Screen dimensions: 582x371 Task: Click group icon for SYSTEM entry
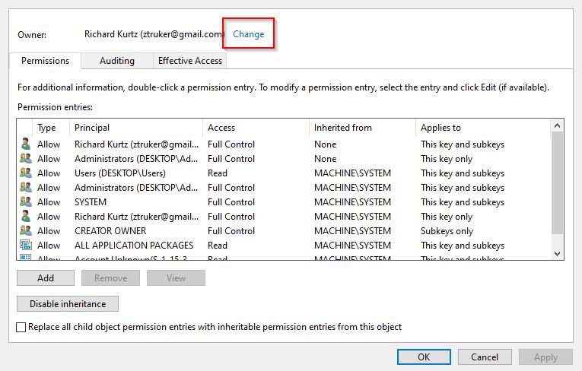coord(26,202)
